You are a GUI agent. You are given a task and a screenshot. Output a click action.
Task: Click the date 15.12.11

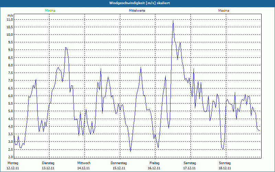119,168
